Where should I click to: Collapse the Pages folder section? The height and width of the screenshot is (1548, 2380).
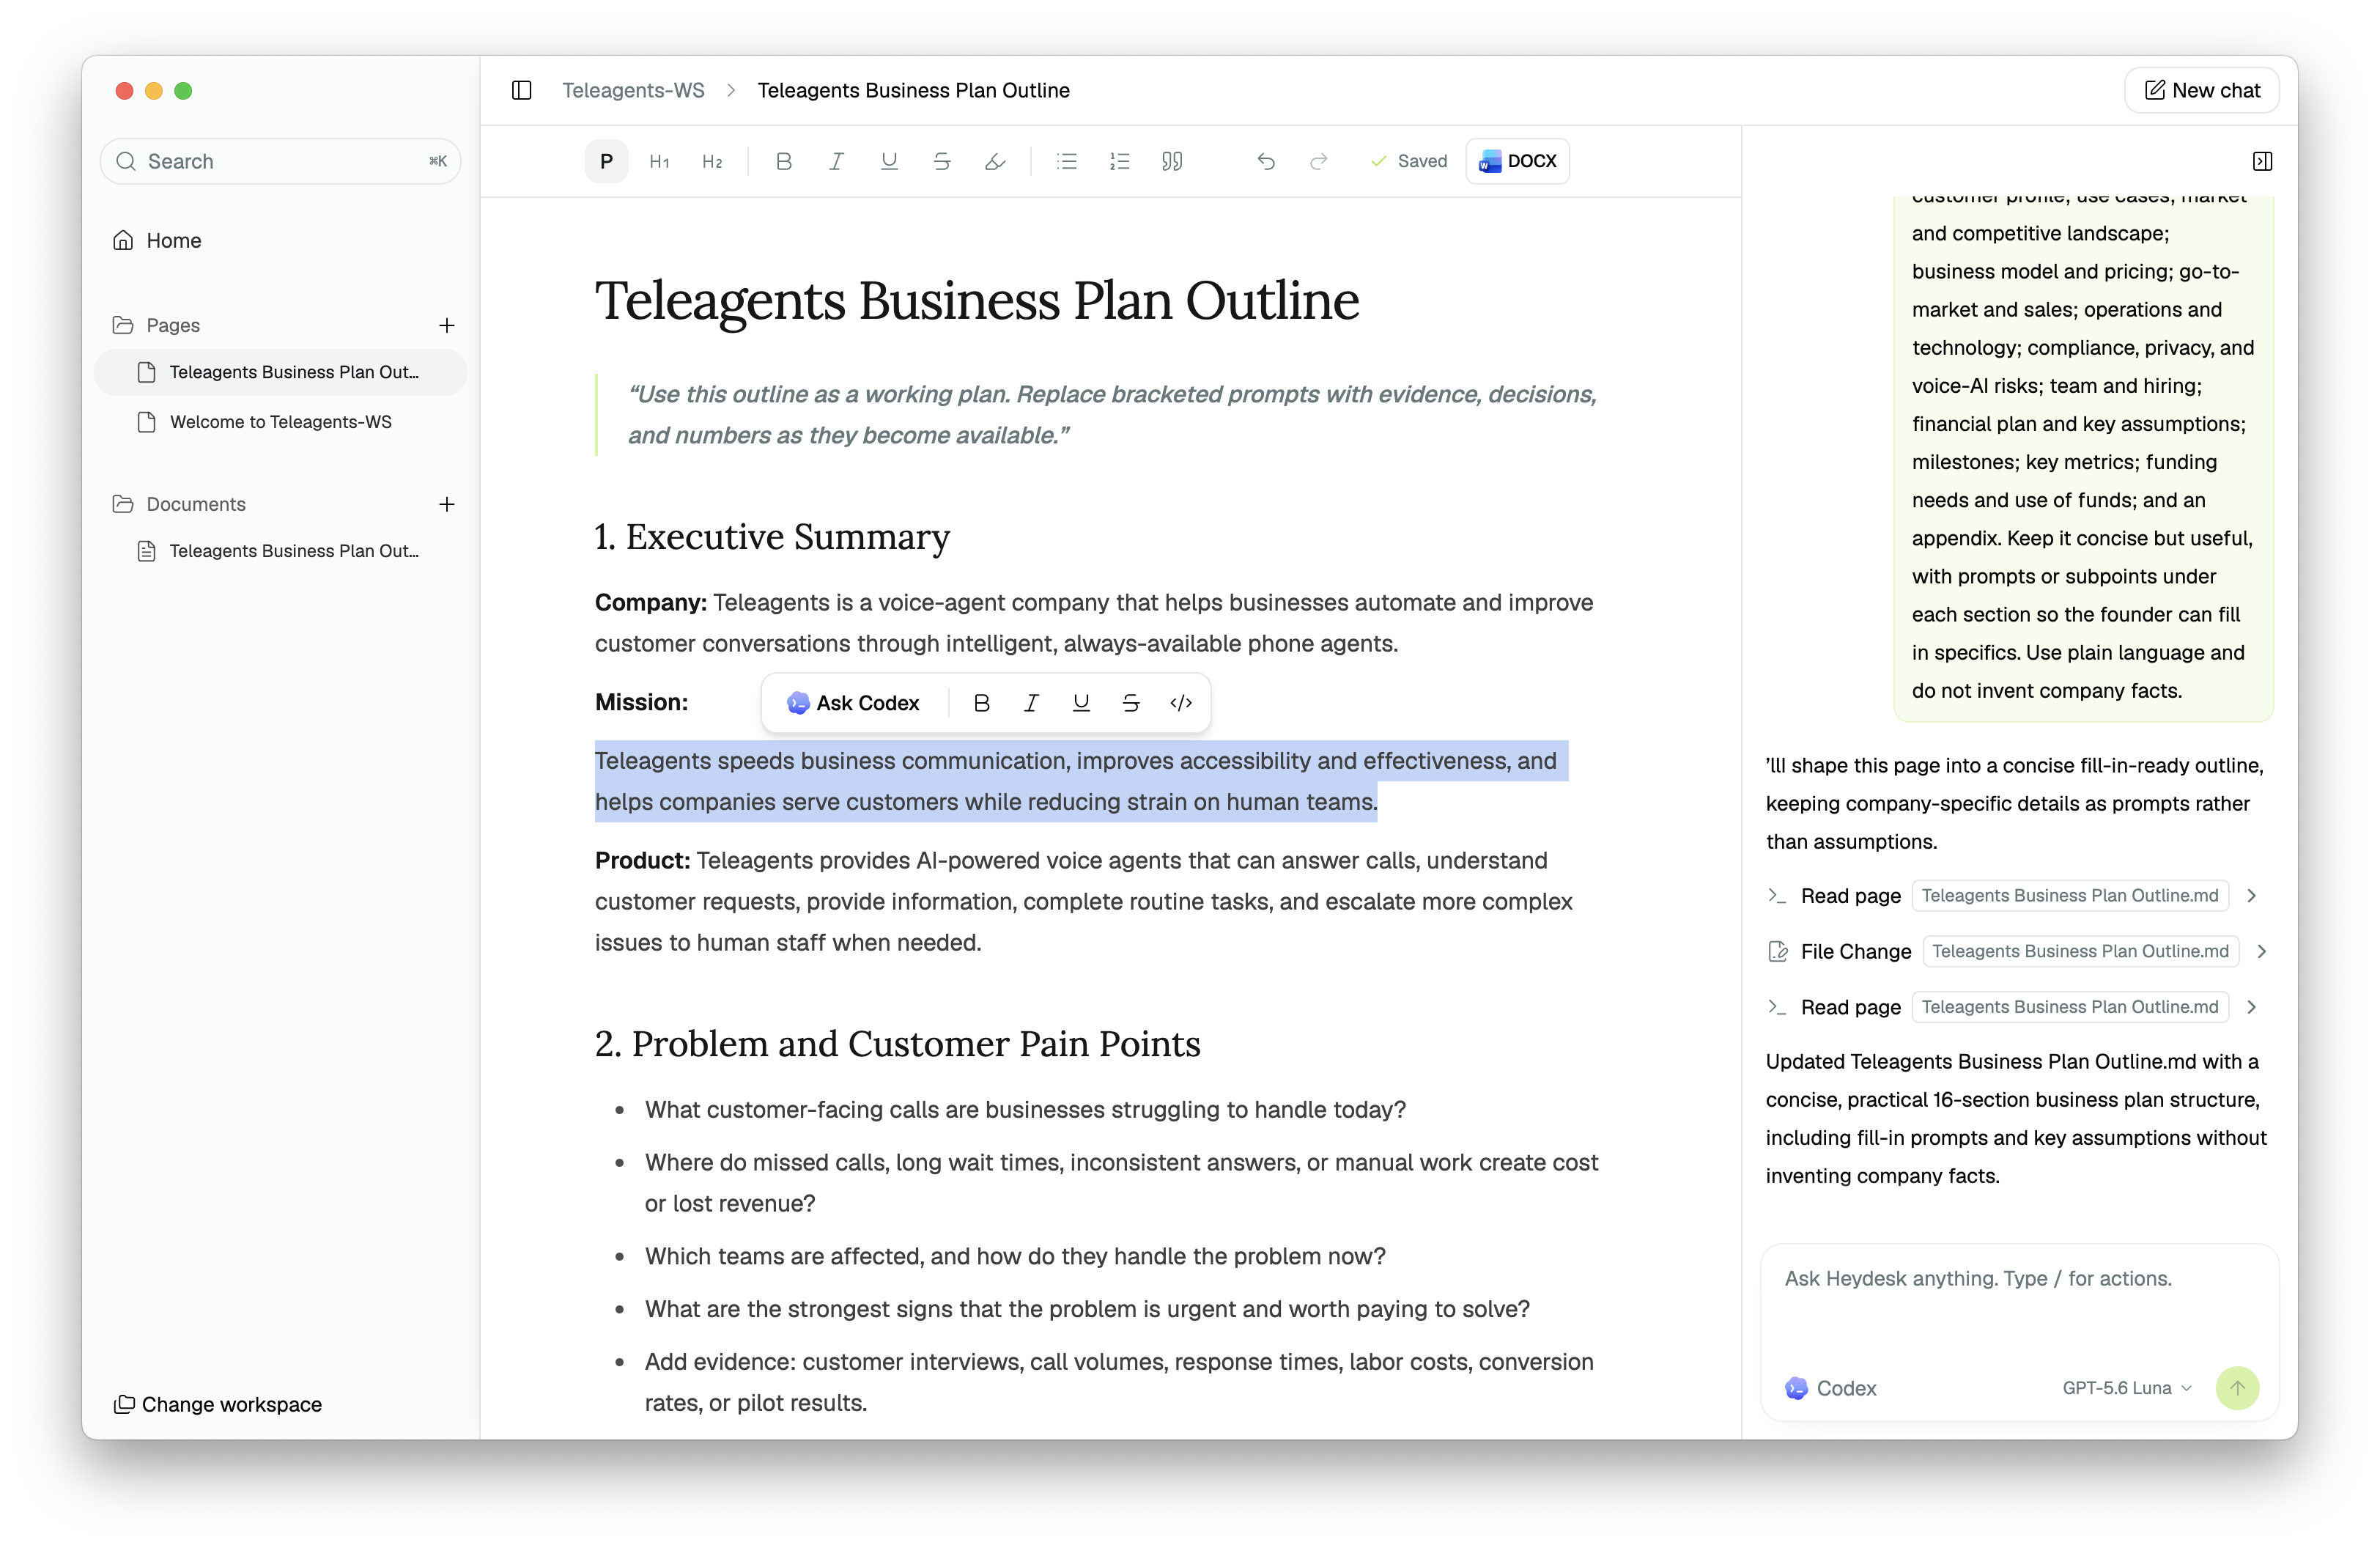point(157,325)
